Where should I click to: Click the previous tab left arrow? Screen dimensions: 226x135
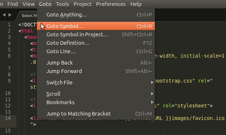click(4, 15)
